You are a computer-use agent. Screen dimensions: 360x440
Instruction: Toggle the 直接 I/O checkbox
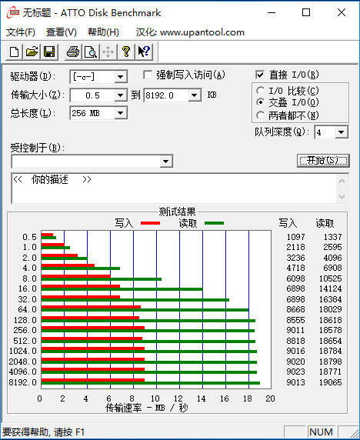(260, 75)
